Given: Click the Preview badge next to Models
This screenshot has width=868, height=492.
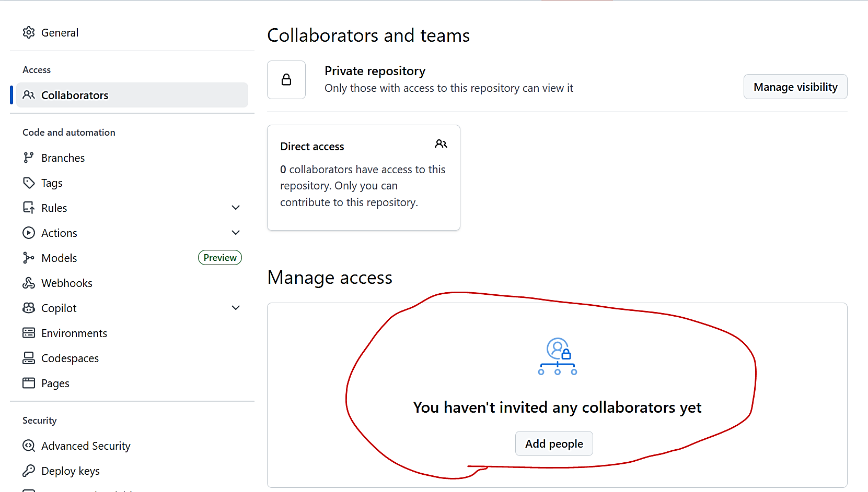Looking at the screenshot, I should click(x=220, y=258).
